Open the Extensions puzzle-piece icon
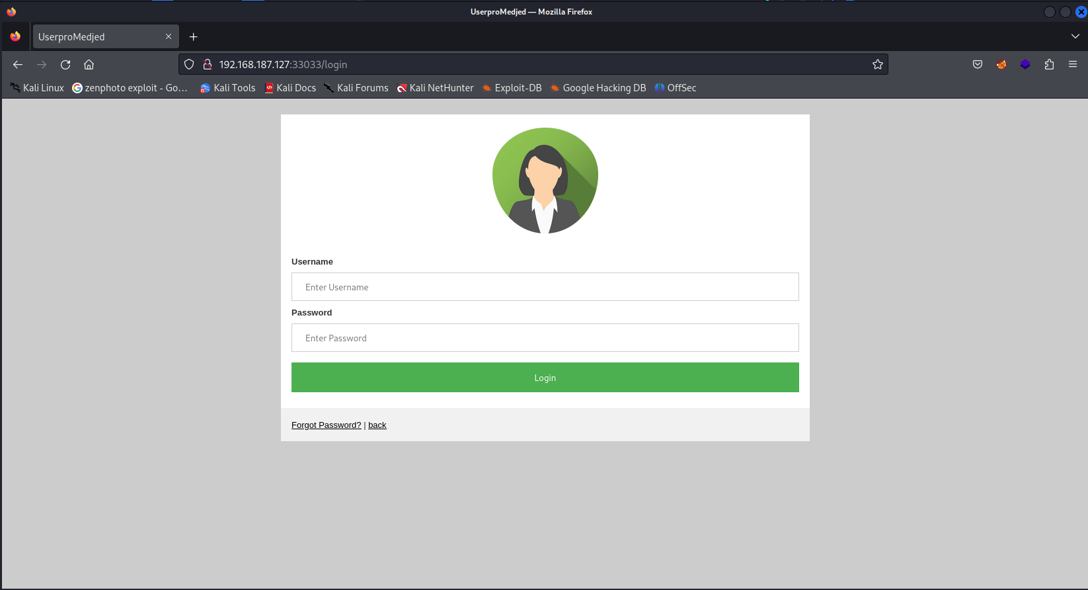 (x=1049, y=64)
